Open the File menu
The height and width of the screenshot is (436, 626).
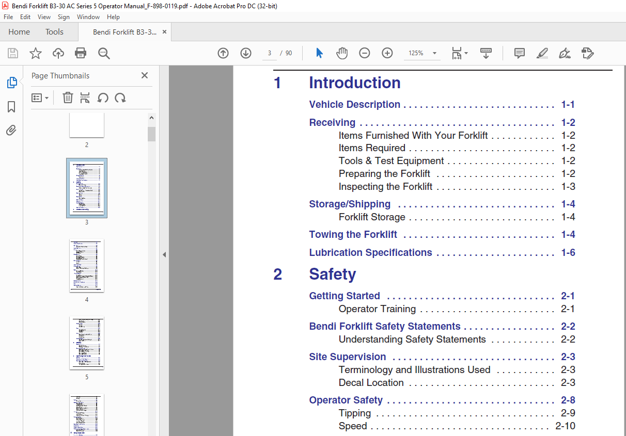click(8, 17)
